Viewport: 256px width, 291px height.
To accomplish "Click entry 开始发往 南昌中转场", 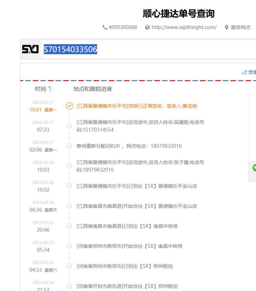I will pyautogui.click(x=130, y=246).
